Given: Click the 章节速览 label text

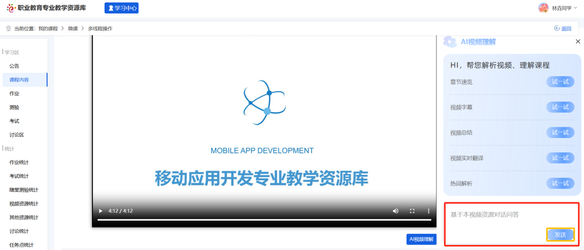Looking at the screenshot, I should pos(461,82).
